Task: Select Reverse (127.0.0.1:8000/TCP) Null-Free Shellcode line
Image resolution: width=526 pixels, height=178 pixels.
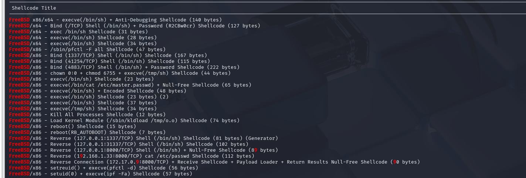Action: point(143,150)
